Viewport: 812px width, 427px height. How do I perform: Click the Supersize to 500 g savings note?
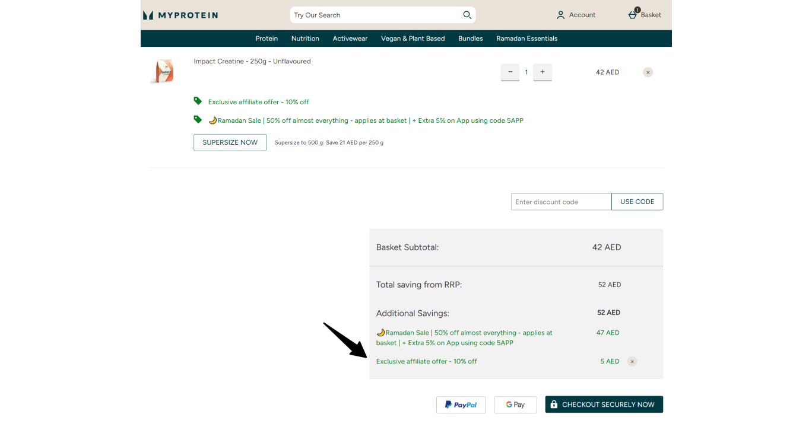[x=329, y=143]
